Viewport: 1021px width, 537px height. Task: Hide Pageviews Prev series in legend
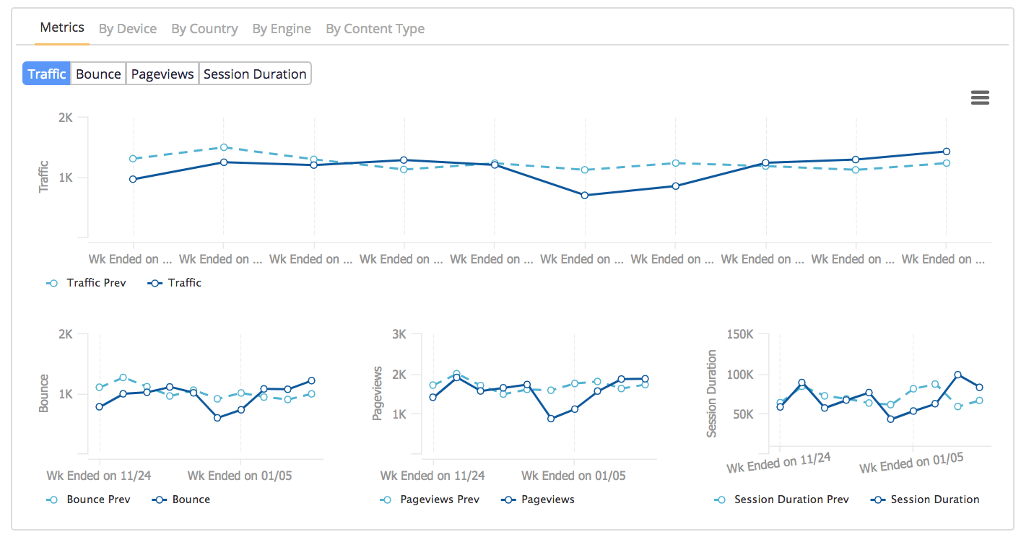coord(439,499)
